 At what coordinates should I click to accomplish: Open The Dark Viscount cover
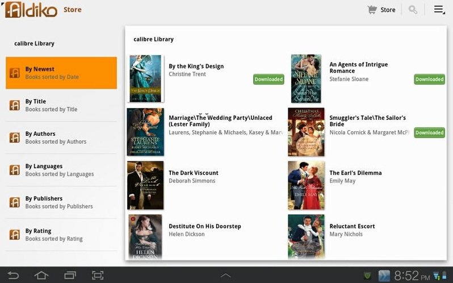(x=145, y=185)
